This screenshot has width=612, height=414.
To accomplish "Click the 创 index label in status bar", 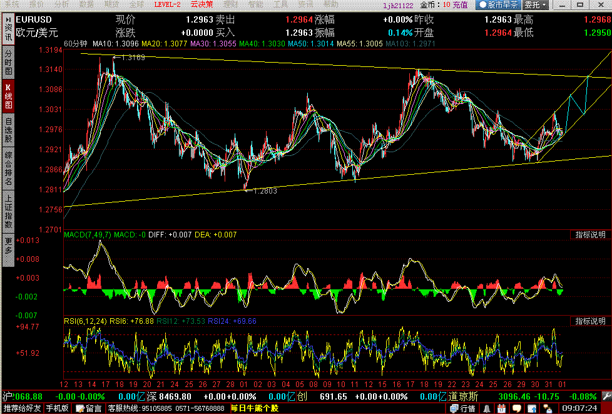I will tap(302, 397).
